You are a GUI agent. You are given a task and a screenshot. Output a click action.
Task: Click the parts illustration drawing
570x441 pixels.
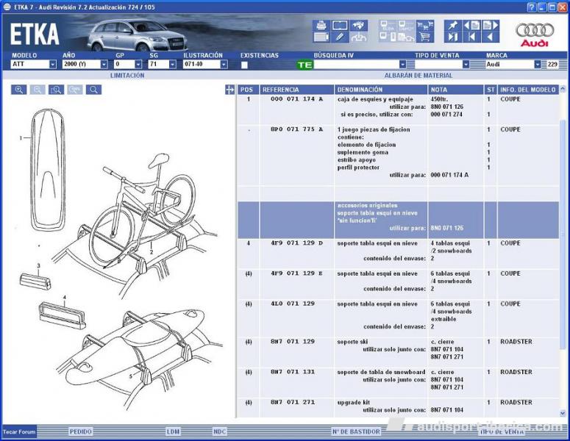click(120, 258)
